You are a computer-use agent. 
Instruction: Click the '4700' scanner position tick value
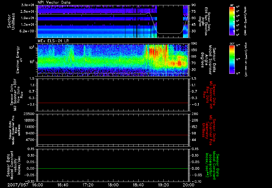tap(30, 140)
